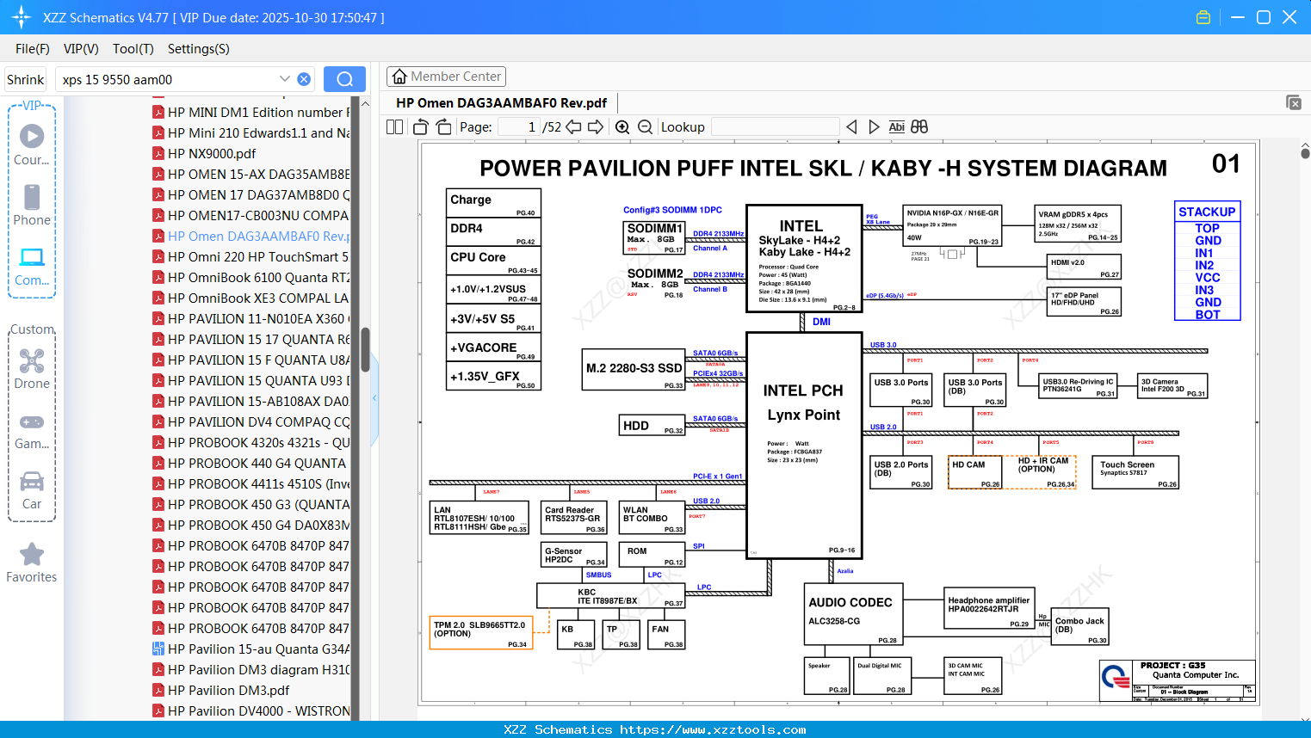The image size is (1311, 738).
Task: Click the binoculars search icon
Action: coord(919,127)
